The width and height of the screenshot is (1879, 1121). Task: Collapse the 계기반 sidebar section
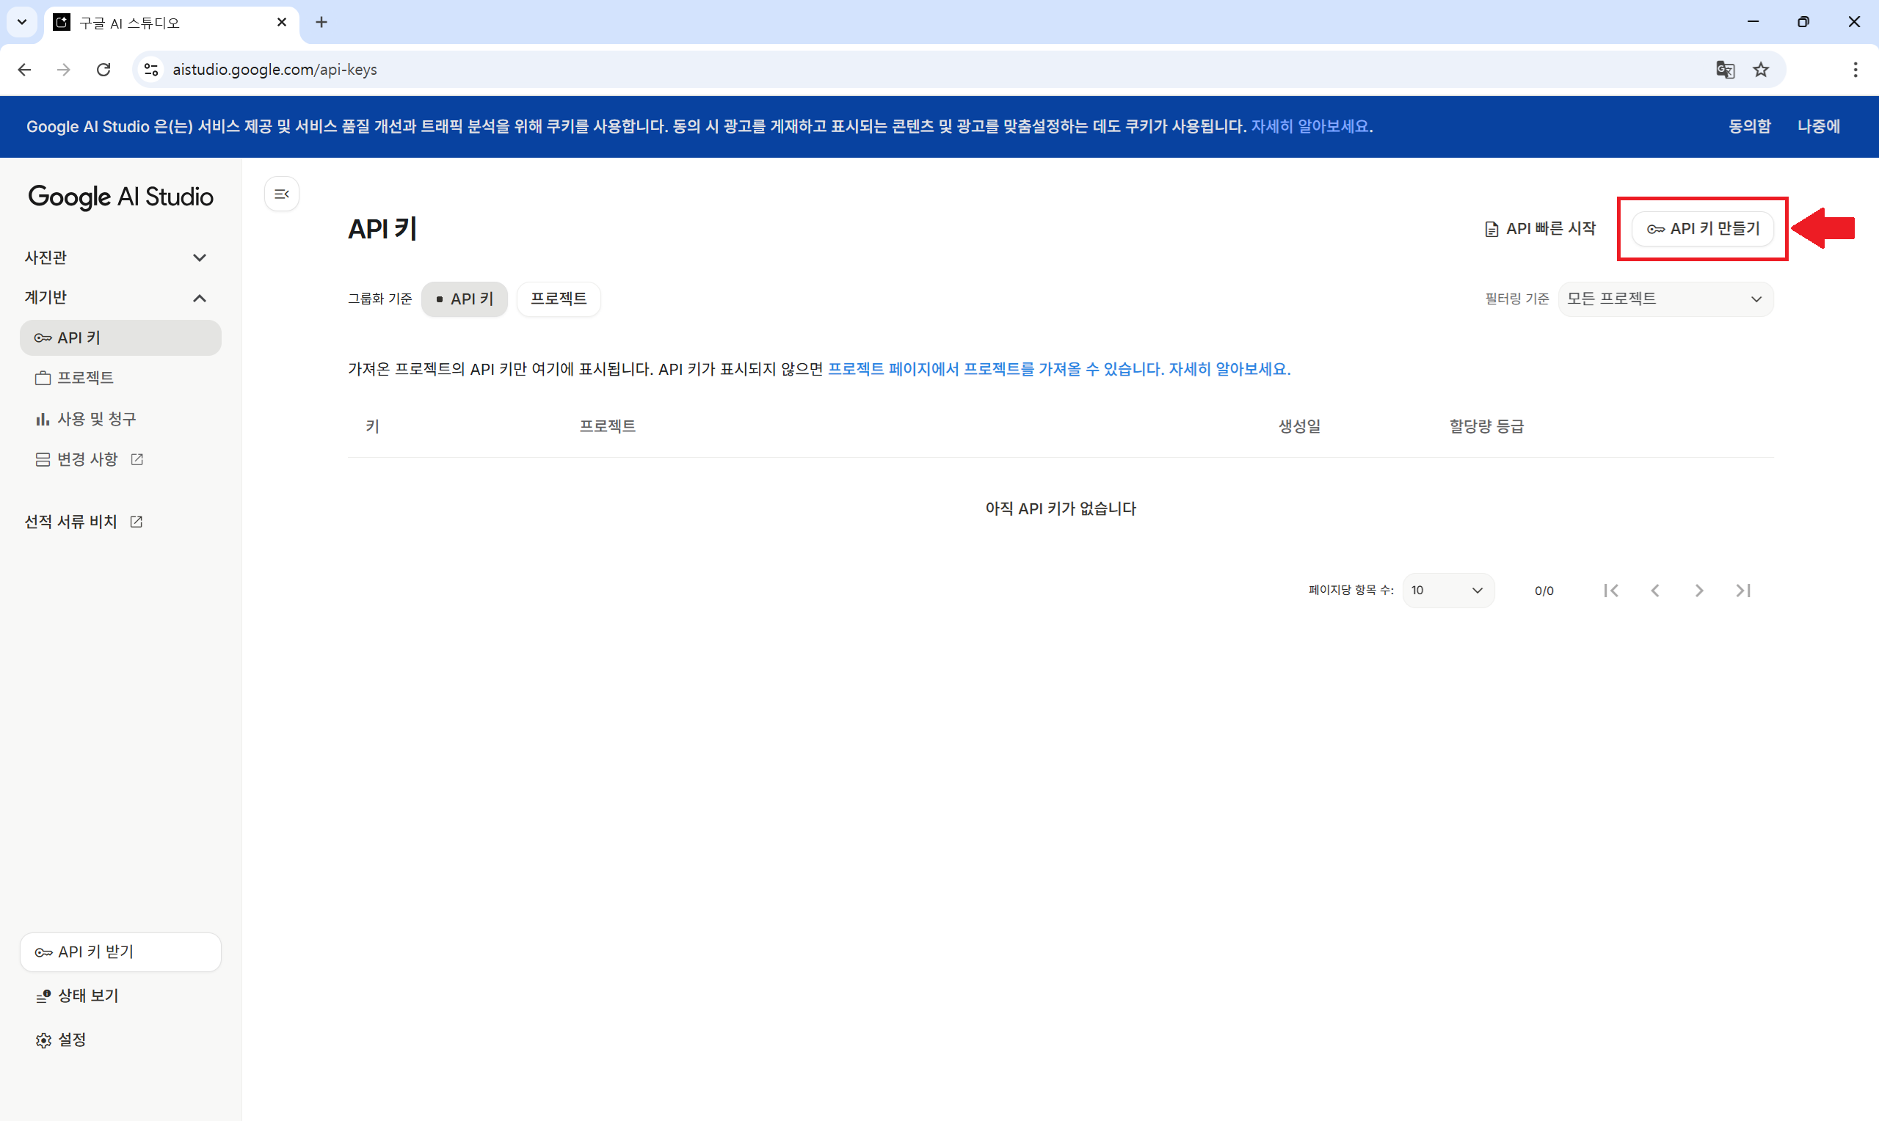200,298
